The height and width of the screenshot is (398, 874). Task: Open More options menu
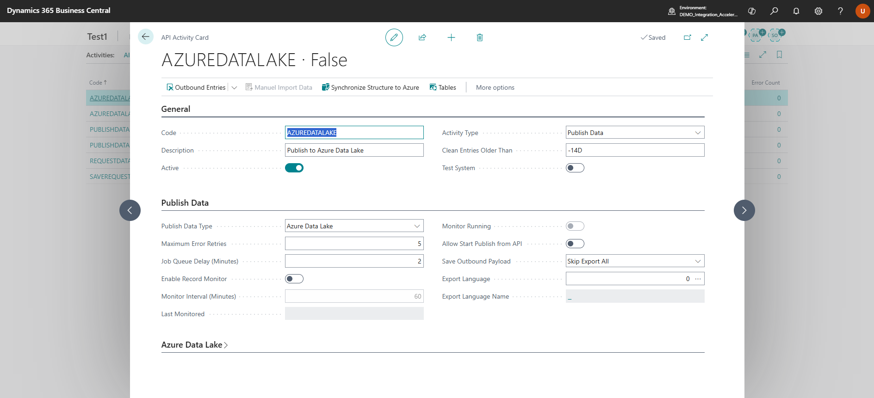[495, 87]
